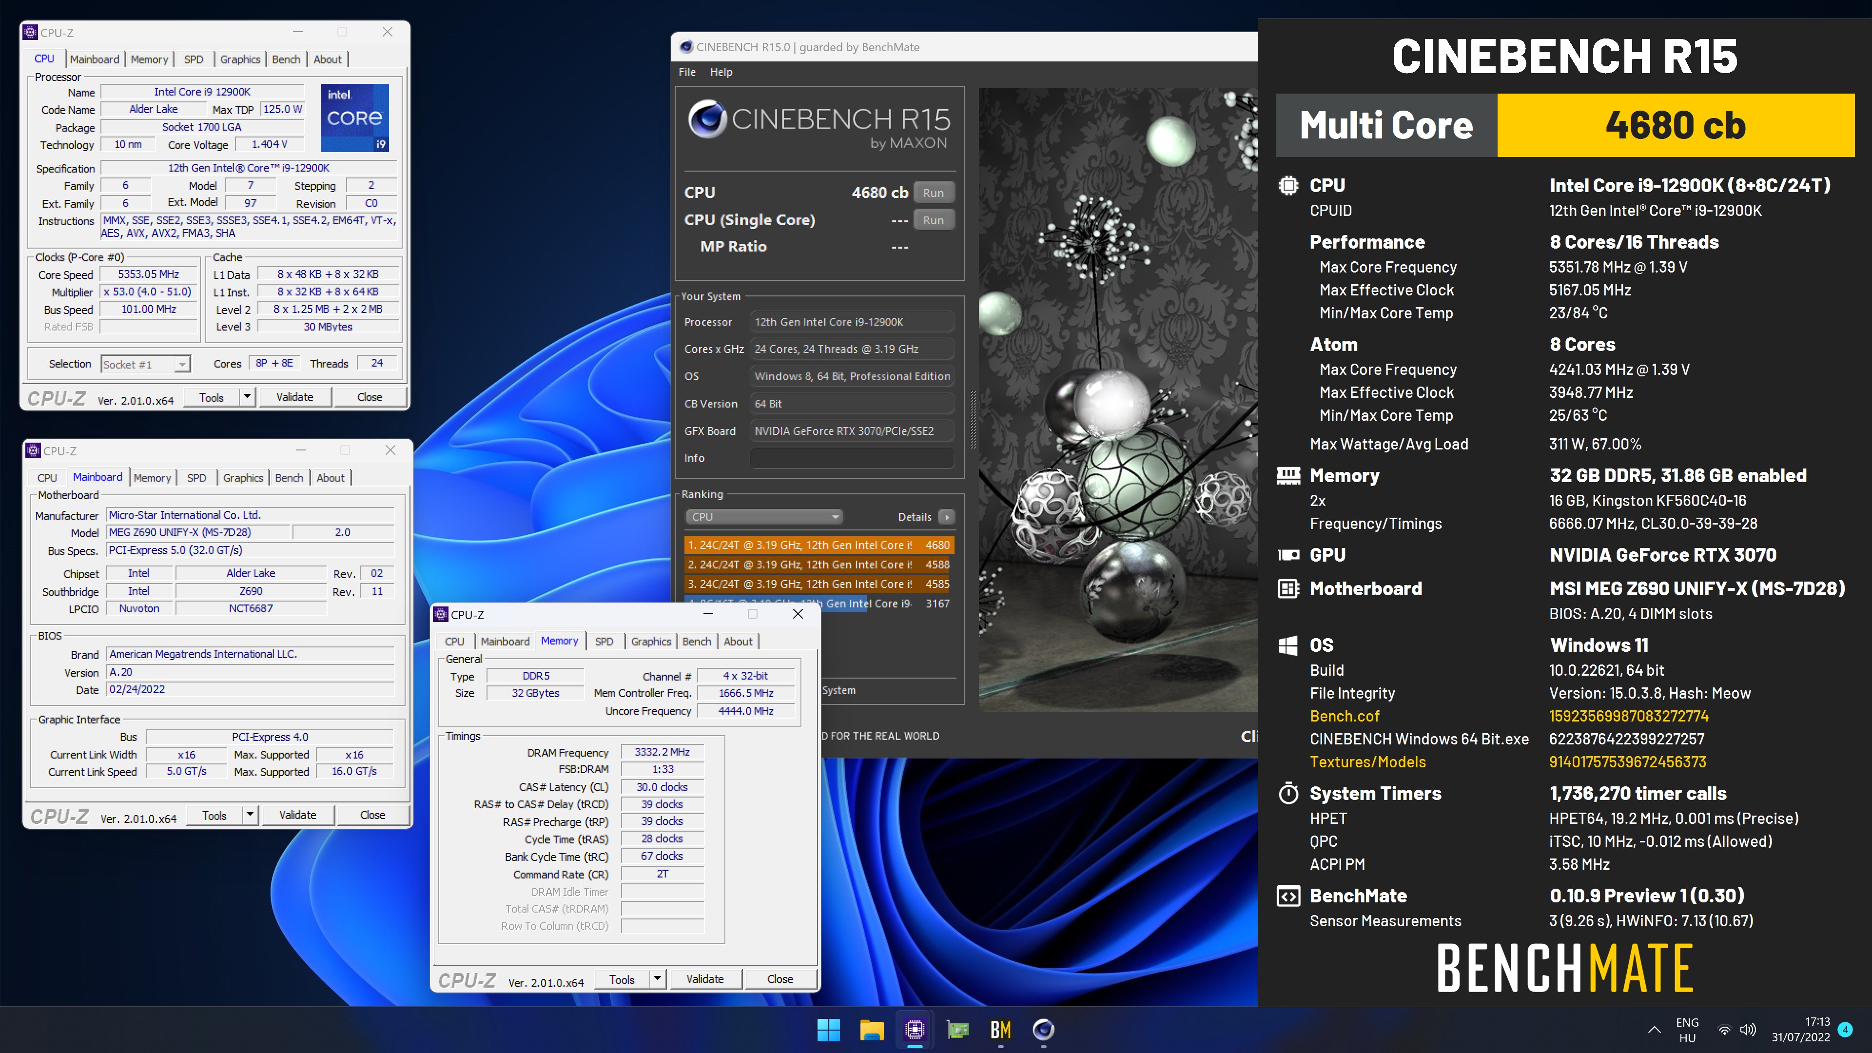Open notification count badge
Screen dimensions: 1872x1053
coord(1845,1029)
